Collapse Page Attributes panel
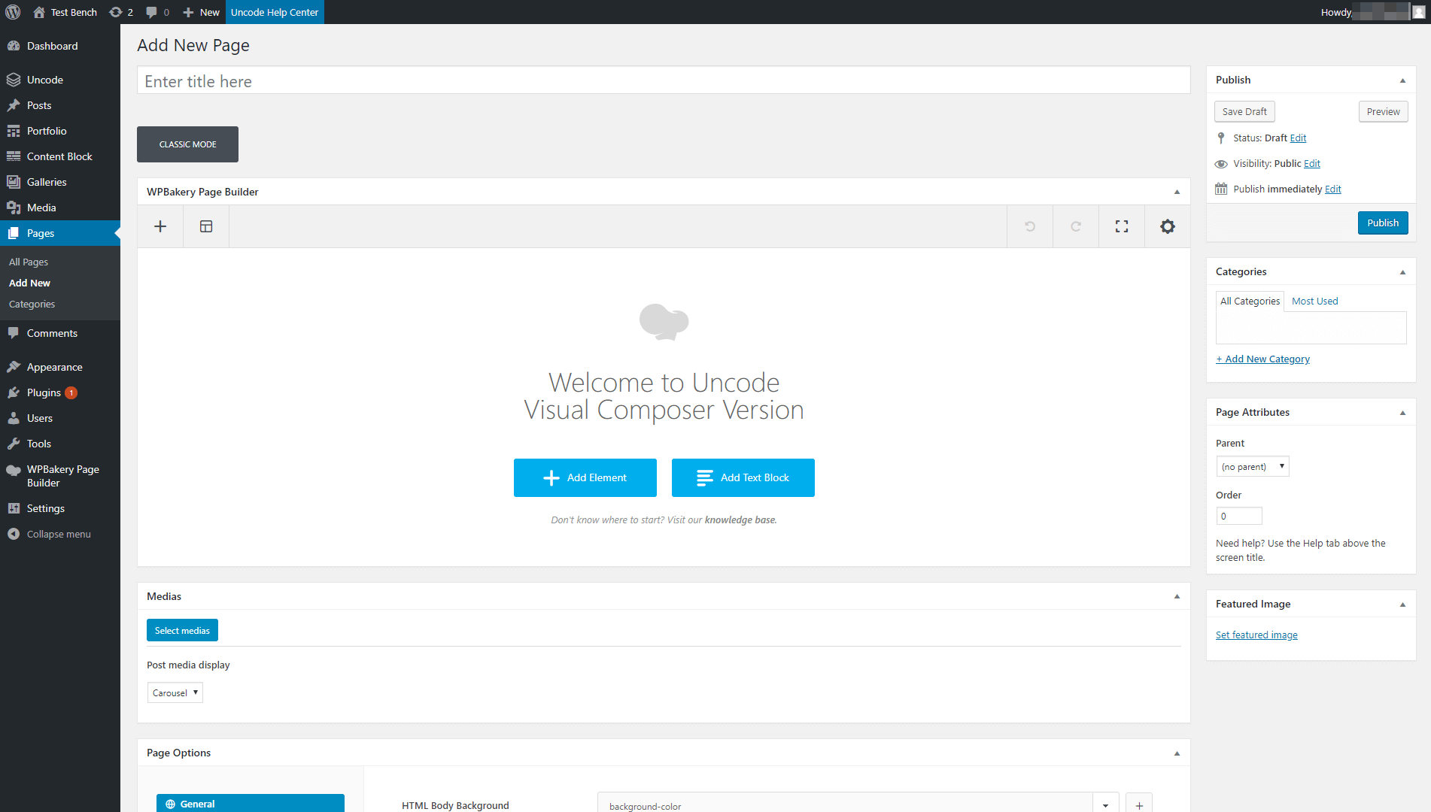The width and height of the screenshot is (1431, 812). (1402, 412)
